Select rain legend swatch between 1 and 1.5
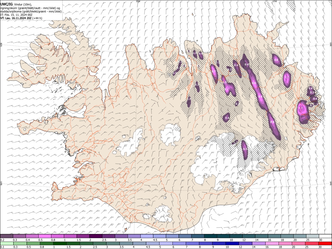 coord(60,244)
